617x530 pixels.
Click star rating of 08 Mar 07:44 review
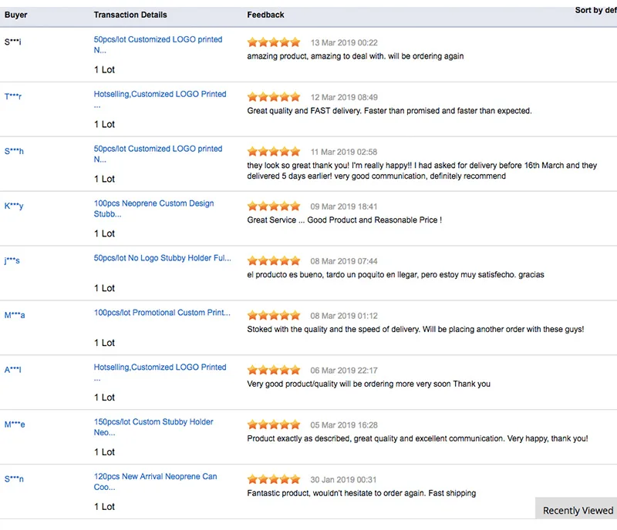tap(274, 261)
